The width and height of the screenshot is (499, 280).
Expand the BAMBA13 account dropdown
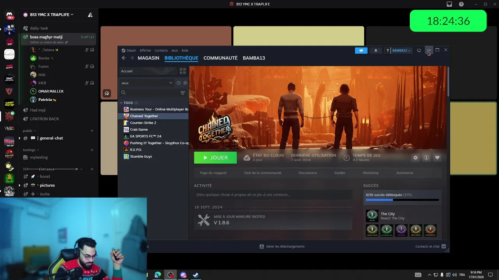click(x=401, y=51)
